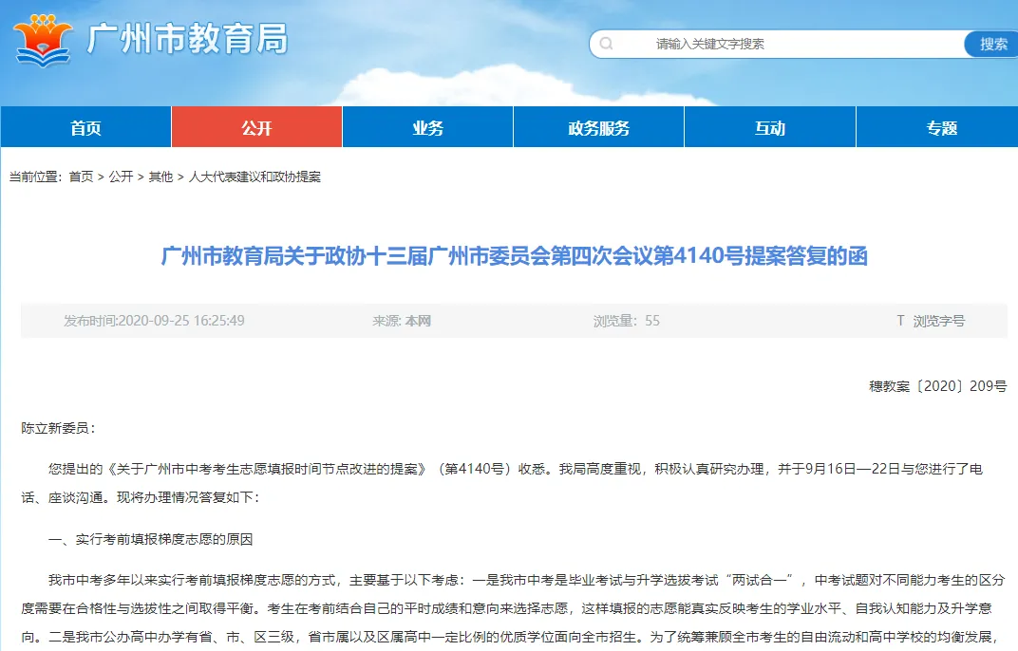The image size is (1018, 651).
Task: Open the 业务 menu item
Action: pos(427,127)
